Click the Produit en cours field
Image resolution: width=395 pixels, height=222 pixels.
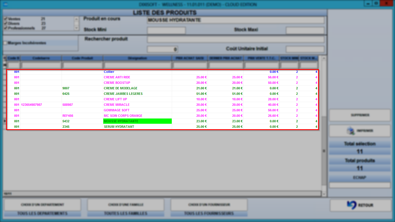pyautogui.click(x=236, y=20)
